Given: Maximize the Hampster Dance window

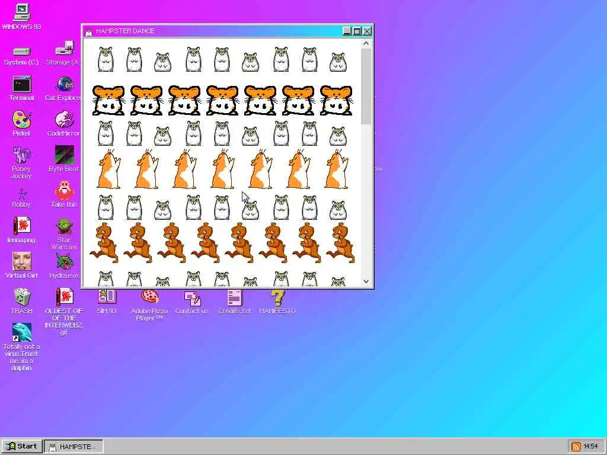Looking at the screenshot, I should pyautogui.click(x=357, y=31).
